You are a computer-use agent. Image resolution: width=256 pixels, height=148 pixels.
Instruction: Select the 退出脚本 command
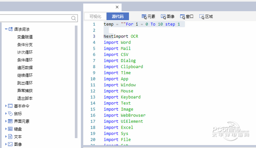[25, 98]
